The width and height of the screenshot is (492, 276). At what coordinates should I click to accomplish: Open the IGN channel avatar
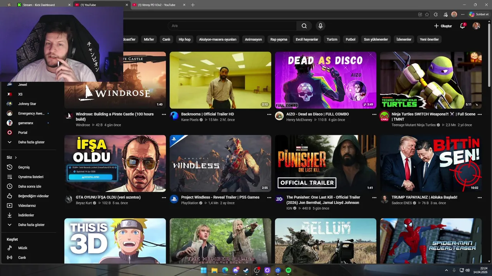point(279,199)
